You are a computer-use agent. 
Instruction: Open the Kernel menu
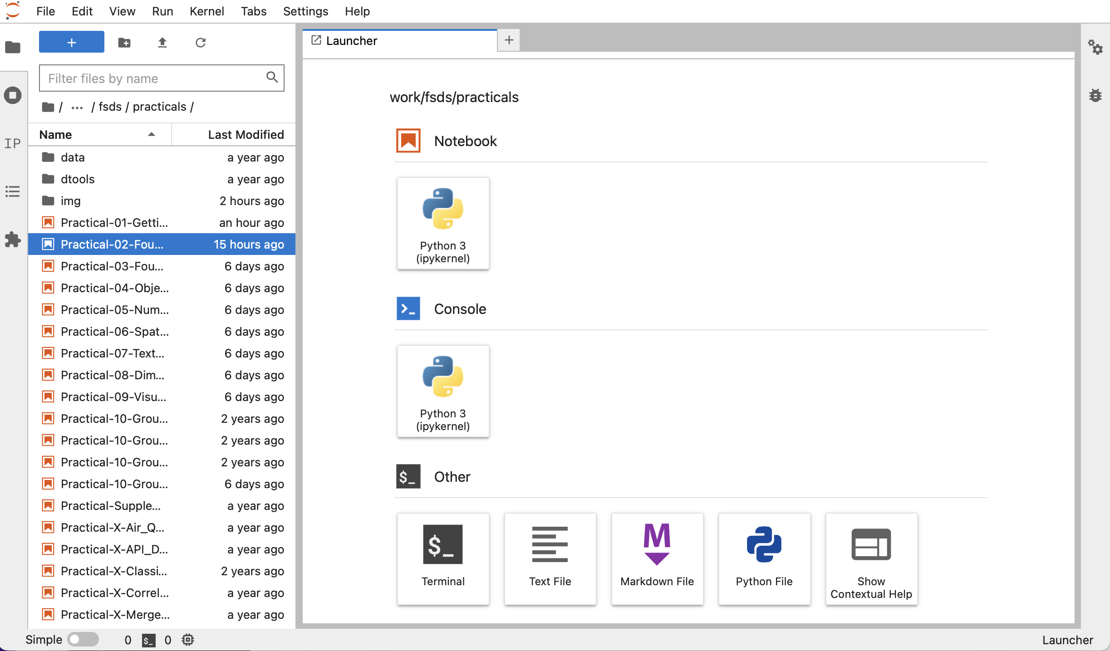pyautogui.click(x=207, y=11)
